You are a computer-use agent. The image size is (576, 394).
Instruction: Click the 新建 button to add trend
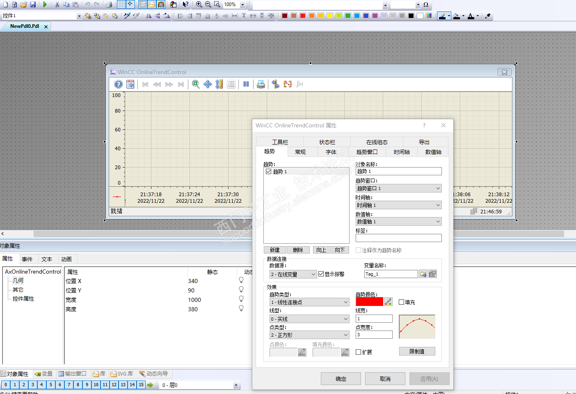click(x=274, y=250)
